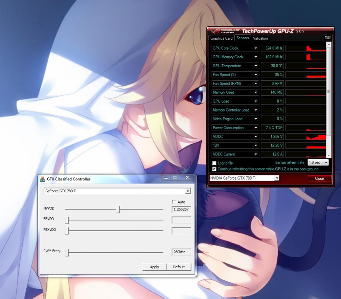
Task: Click the GPU-Z sensor list scrollbar thumb
Action: pos(329,92)
